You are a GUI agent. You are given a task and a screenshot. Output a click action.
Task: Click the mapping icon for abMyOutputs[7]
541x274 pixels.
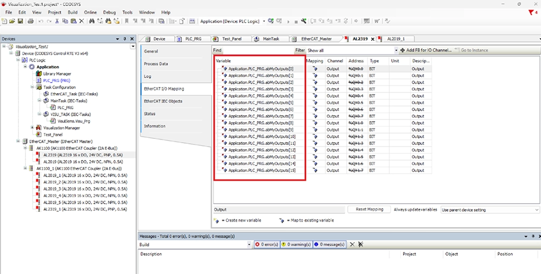click(x=315, y=116)
